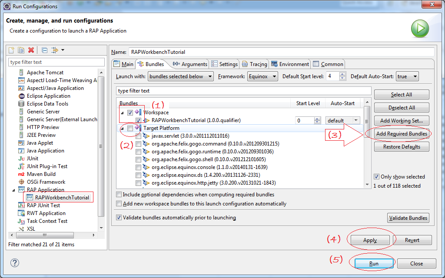Delete the selected launch configuration with red X
445x278 pixels.
(x=31, y=50)
